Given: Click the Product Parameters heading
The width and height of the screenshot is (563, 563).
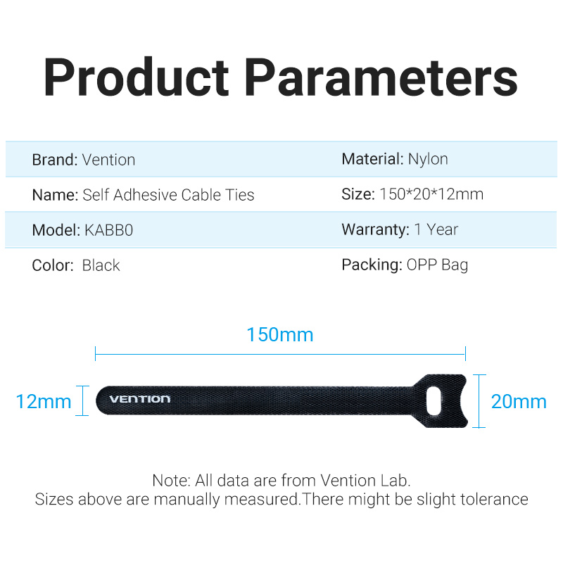Looking at the screenshot, I should (280, 77).
